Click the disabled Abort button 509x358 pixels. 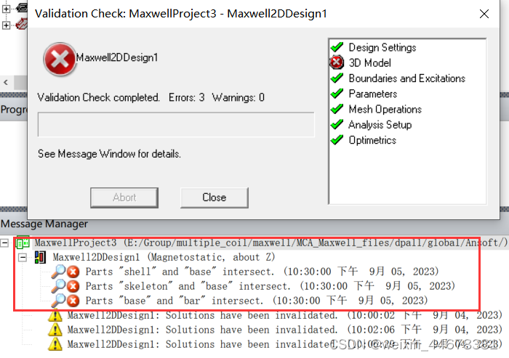click(x=124, y=198)
